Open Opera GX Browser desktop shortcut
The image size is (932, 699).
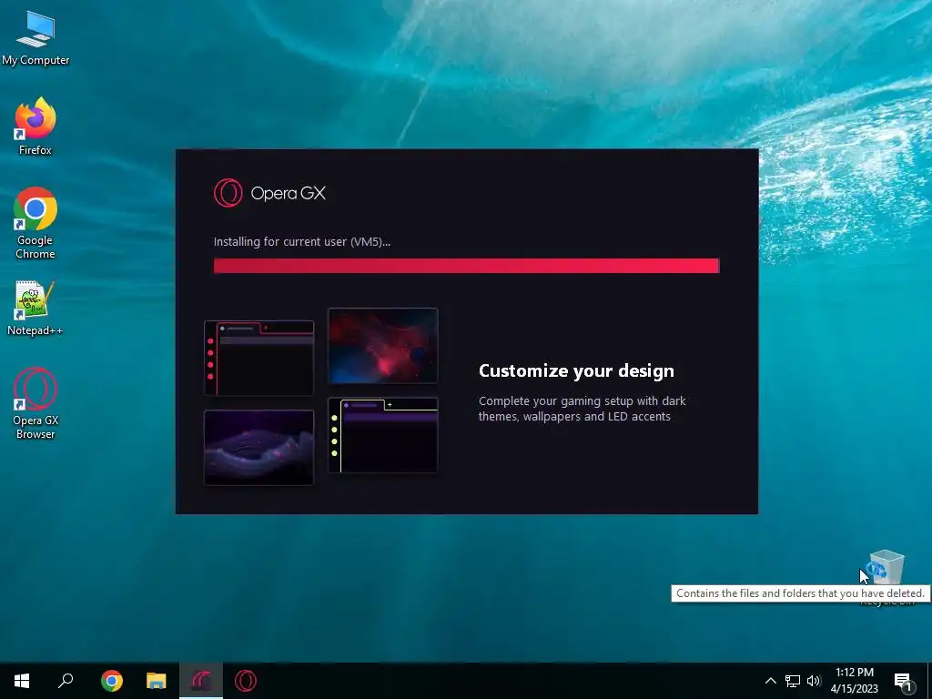pyautogui.click(x=35, y=403)
